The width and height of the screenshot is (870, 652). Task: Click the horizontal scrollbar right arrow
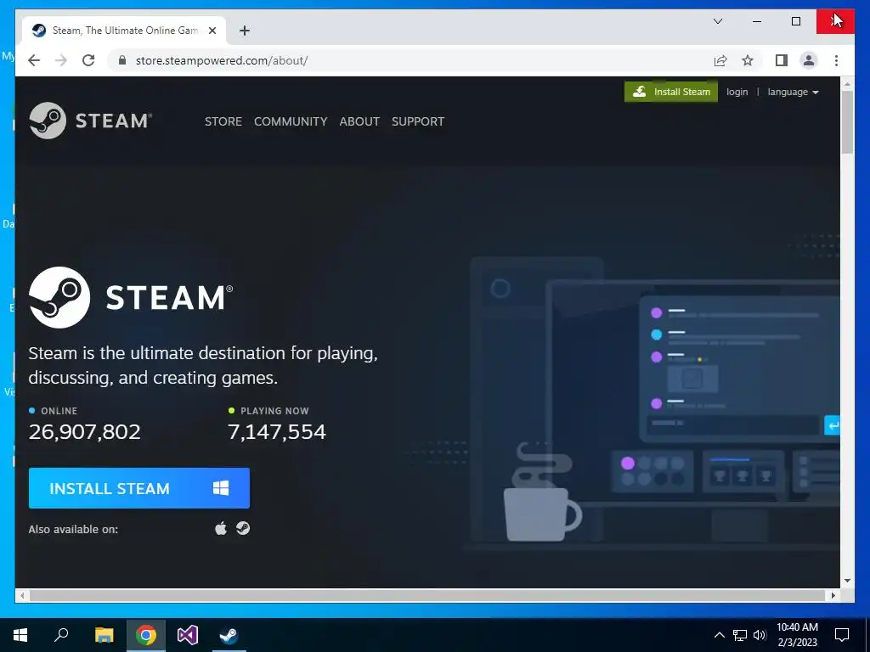(833, 595)
